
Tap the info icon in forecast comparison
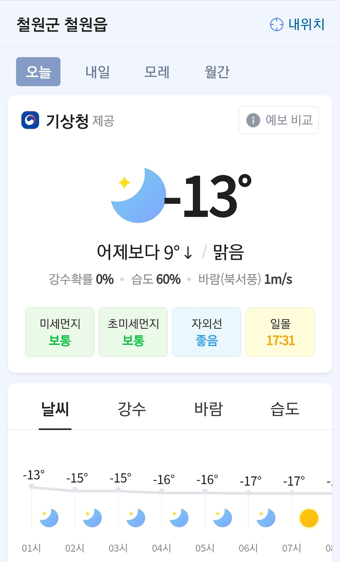(x=253, y=120)
